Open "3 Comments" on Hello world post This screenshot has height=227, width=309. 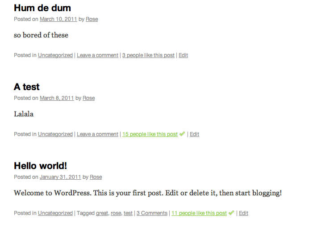point(152,213)
